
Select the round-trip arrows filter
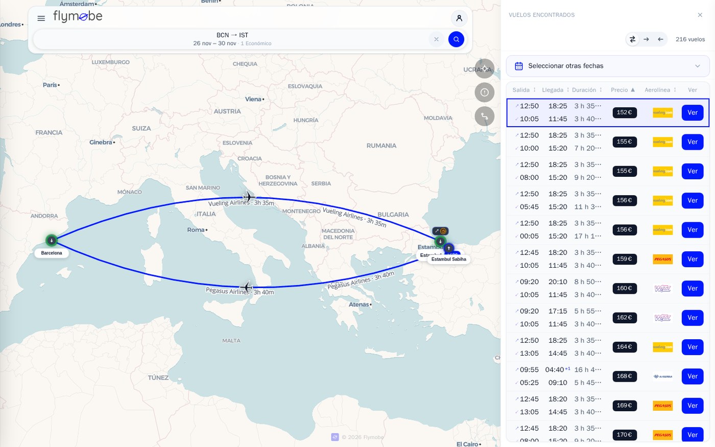632,39
